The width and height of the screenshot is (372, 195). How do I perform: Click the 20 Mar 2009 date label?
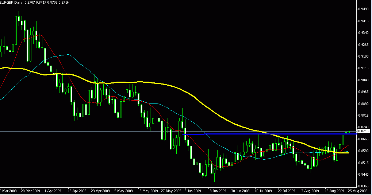[30, 191]
